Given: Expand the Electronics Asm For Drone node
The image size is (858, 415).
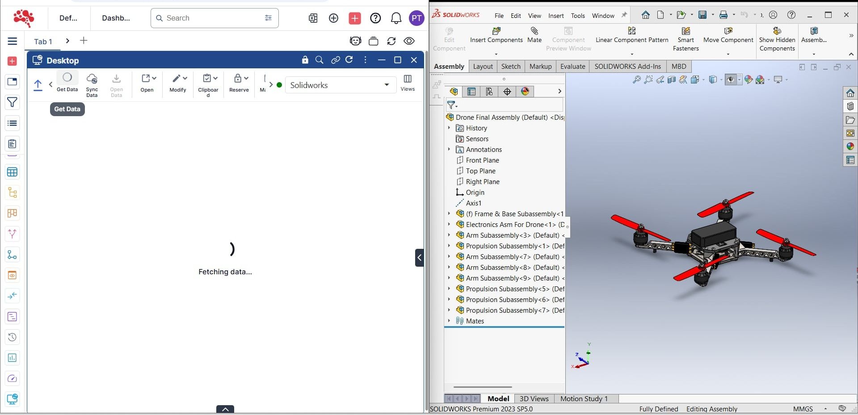Looking at the screenshot, I should pyautogui.click(x=449, y=225).
